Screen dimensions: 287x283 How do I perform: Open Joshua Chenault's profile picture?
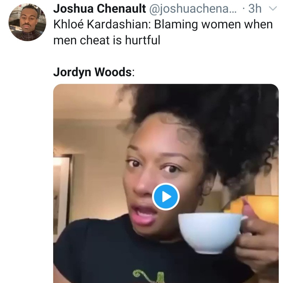coord(27,22)
